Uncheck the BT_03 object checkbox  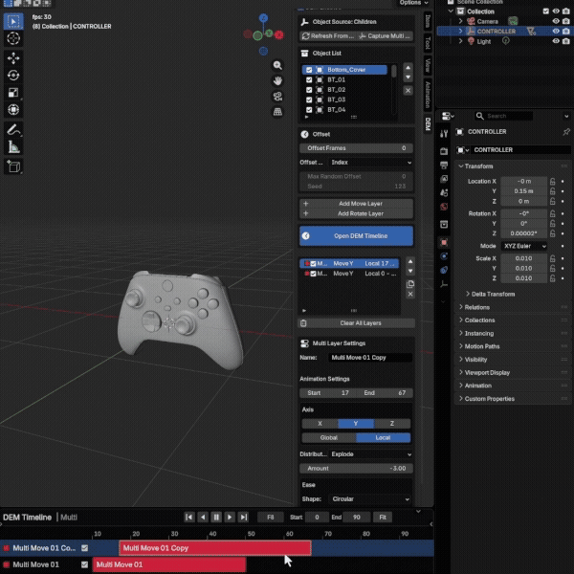[x=309, y=99]
